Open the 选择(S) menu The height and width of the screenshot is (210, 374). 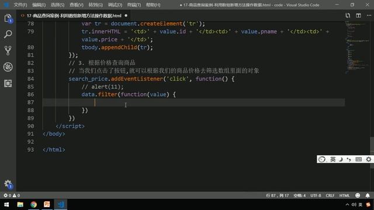pyautogui.click(x=57, y=5)
